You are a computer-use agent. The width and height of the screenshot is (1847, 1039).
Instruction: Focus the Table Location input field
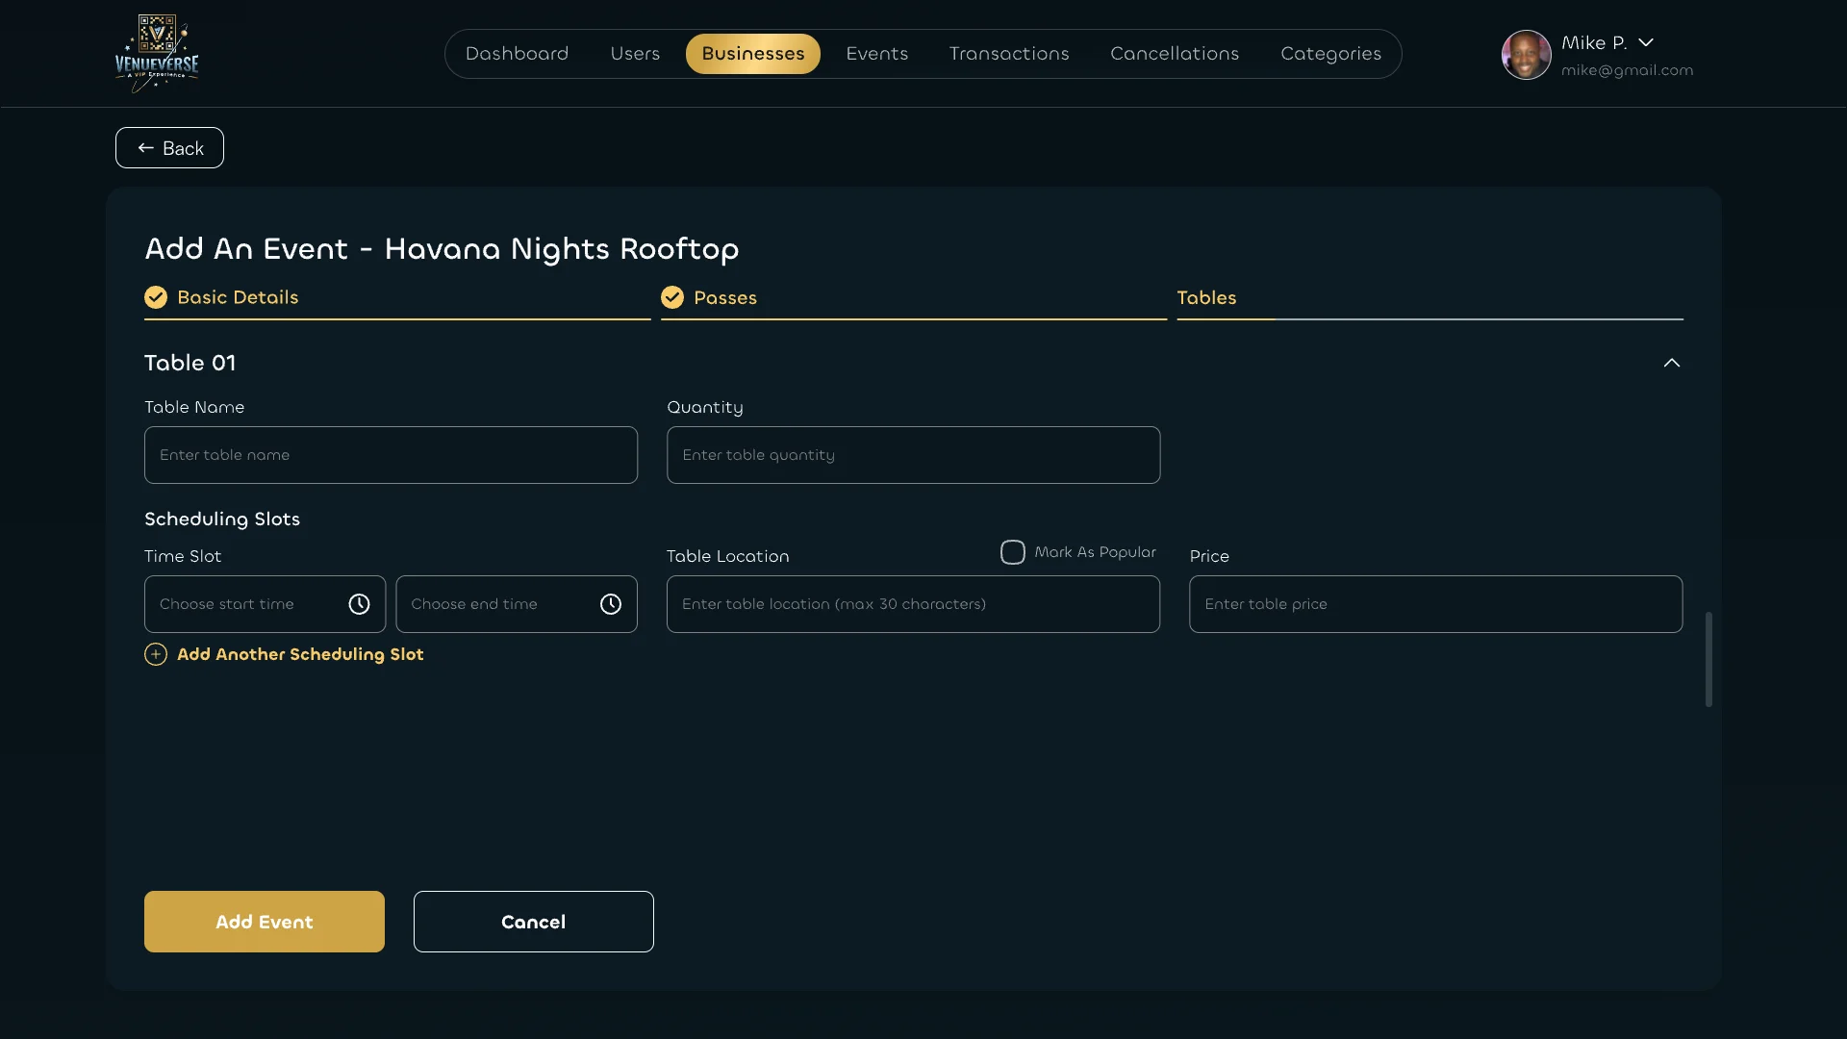[913, 604]
